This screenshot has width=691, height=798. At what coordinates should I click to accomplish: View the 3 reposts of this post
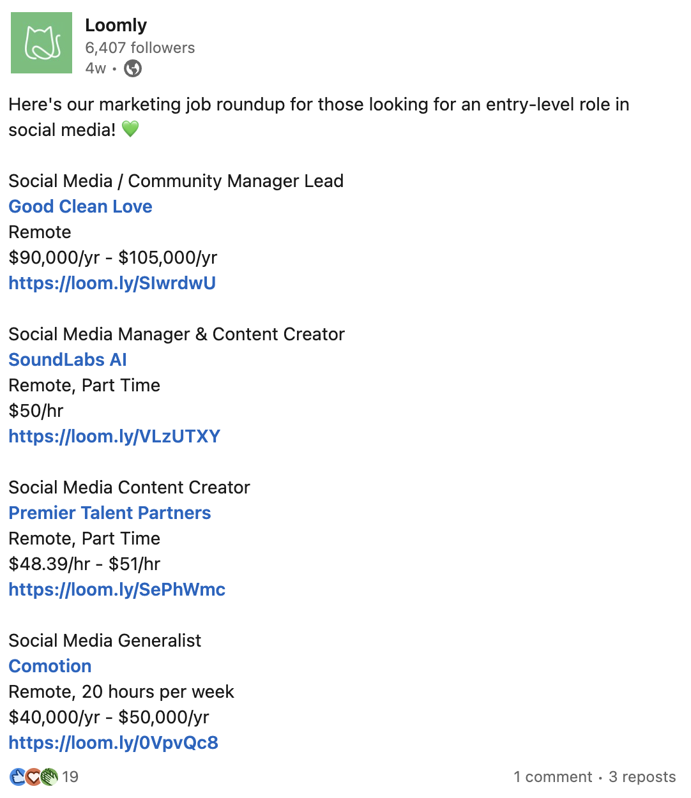pos(642,777)
